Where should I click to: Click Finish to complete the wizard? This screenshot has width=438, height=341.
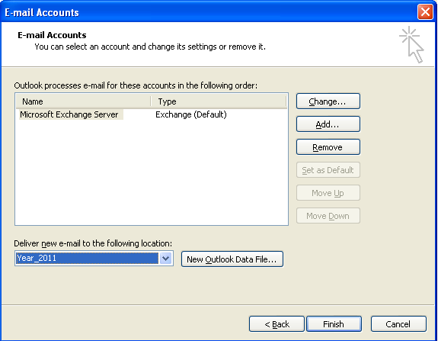coord(334,324)
